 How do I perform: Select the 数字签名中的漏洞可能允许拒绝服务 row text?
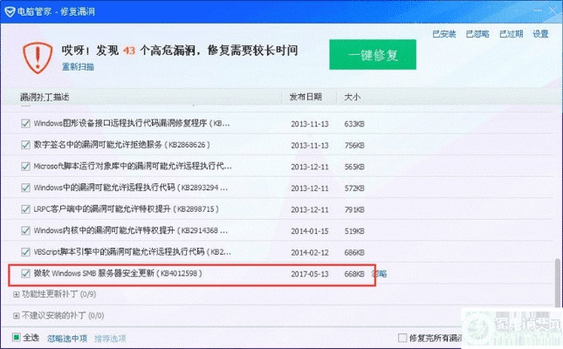[121, 145]
